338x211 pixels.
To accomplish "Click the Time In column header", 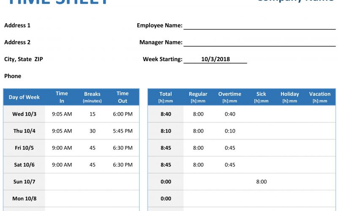I will [x=62, y=97].
